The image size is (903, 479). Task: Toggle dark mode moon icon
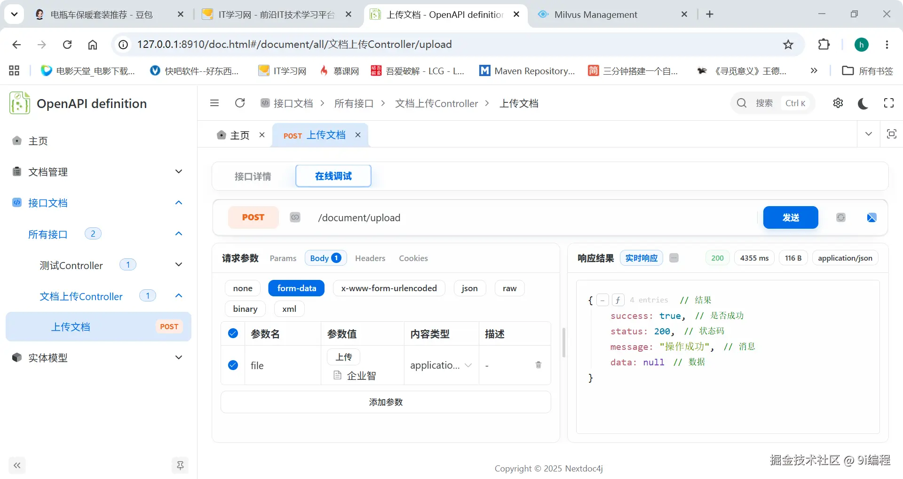(863, 103)
